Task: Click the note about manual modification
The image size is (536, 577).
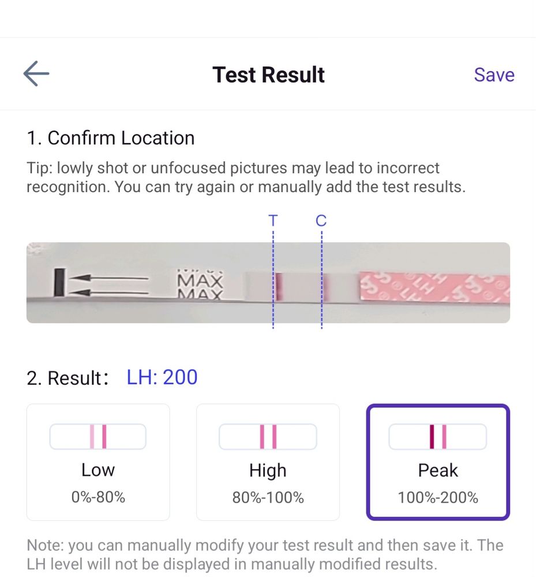Action: 265,554
